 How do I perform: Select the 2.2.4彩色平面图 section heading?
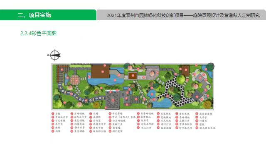[38, 33]
